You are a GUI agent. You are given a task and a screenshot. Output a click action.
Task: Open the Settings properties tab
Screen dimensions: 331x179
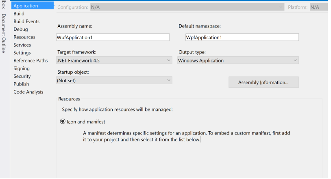click(22, 53)
